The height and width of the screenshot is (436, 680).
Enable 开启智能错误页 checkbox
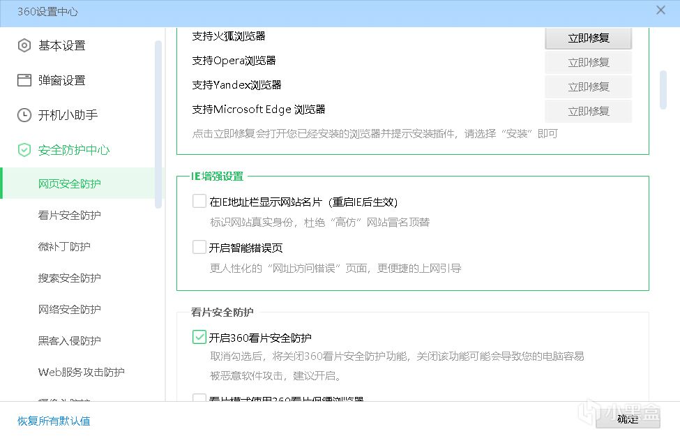tap(199, 247)
